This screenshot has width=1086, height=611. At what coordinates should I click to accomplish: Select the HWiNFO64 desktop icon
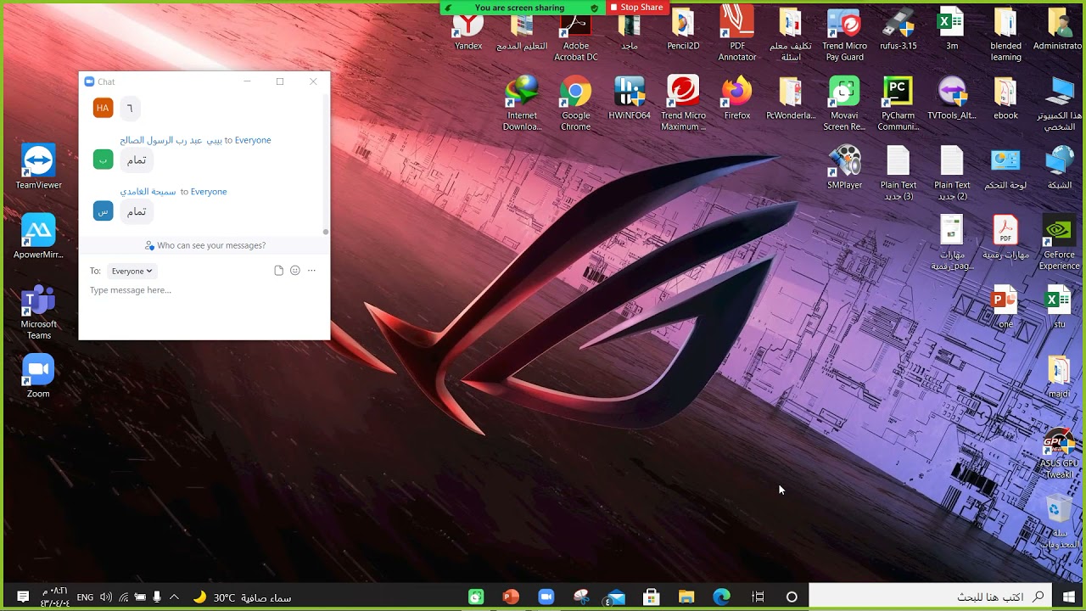630,98
